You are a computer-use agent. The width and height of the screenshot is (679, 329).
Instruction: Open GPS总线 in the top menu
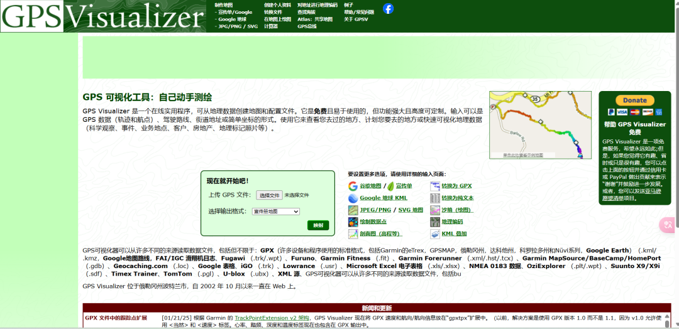click(x=307, y=26)
